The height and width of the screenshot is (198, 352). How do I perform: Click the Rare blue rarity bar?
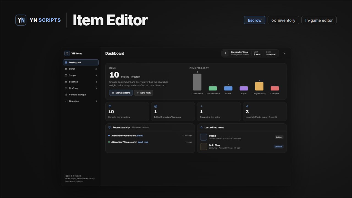pyautogui.click(x=228, y=88)
